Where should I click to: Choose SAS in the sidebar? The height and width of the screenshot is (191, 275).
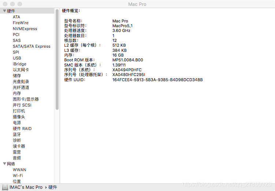click(17, 40)
